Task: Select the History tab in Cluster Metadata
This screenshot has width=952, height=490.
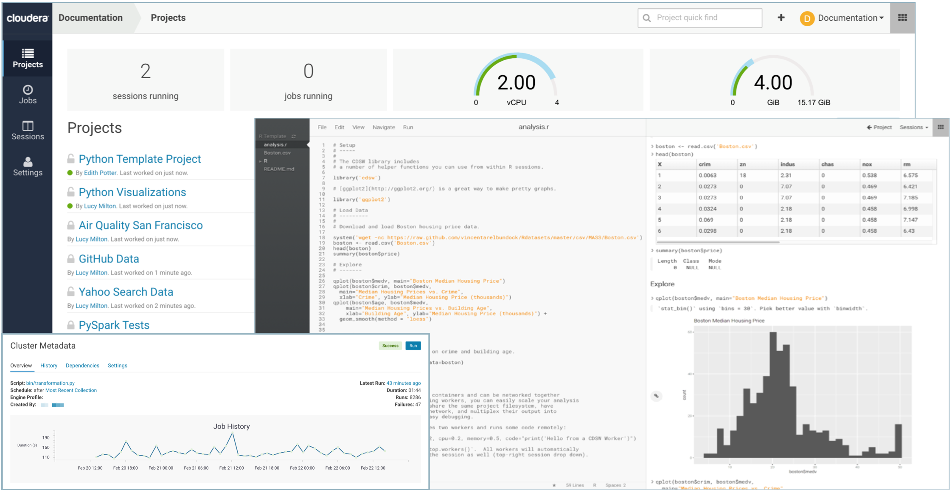Action: [49, 365]
